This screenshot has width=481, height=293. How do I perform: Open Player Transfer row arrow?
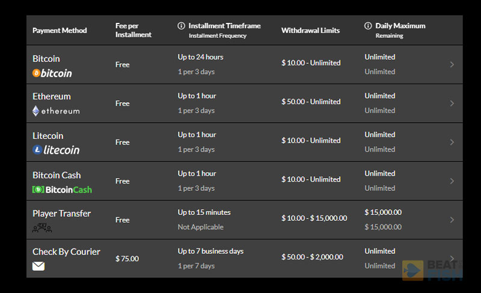452,220
